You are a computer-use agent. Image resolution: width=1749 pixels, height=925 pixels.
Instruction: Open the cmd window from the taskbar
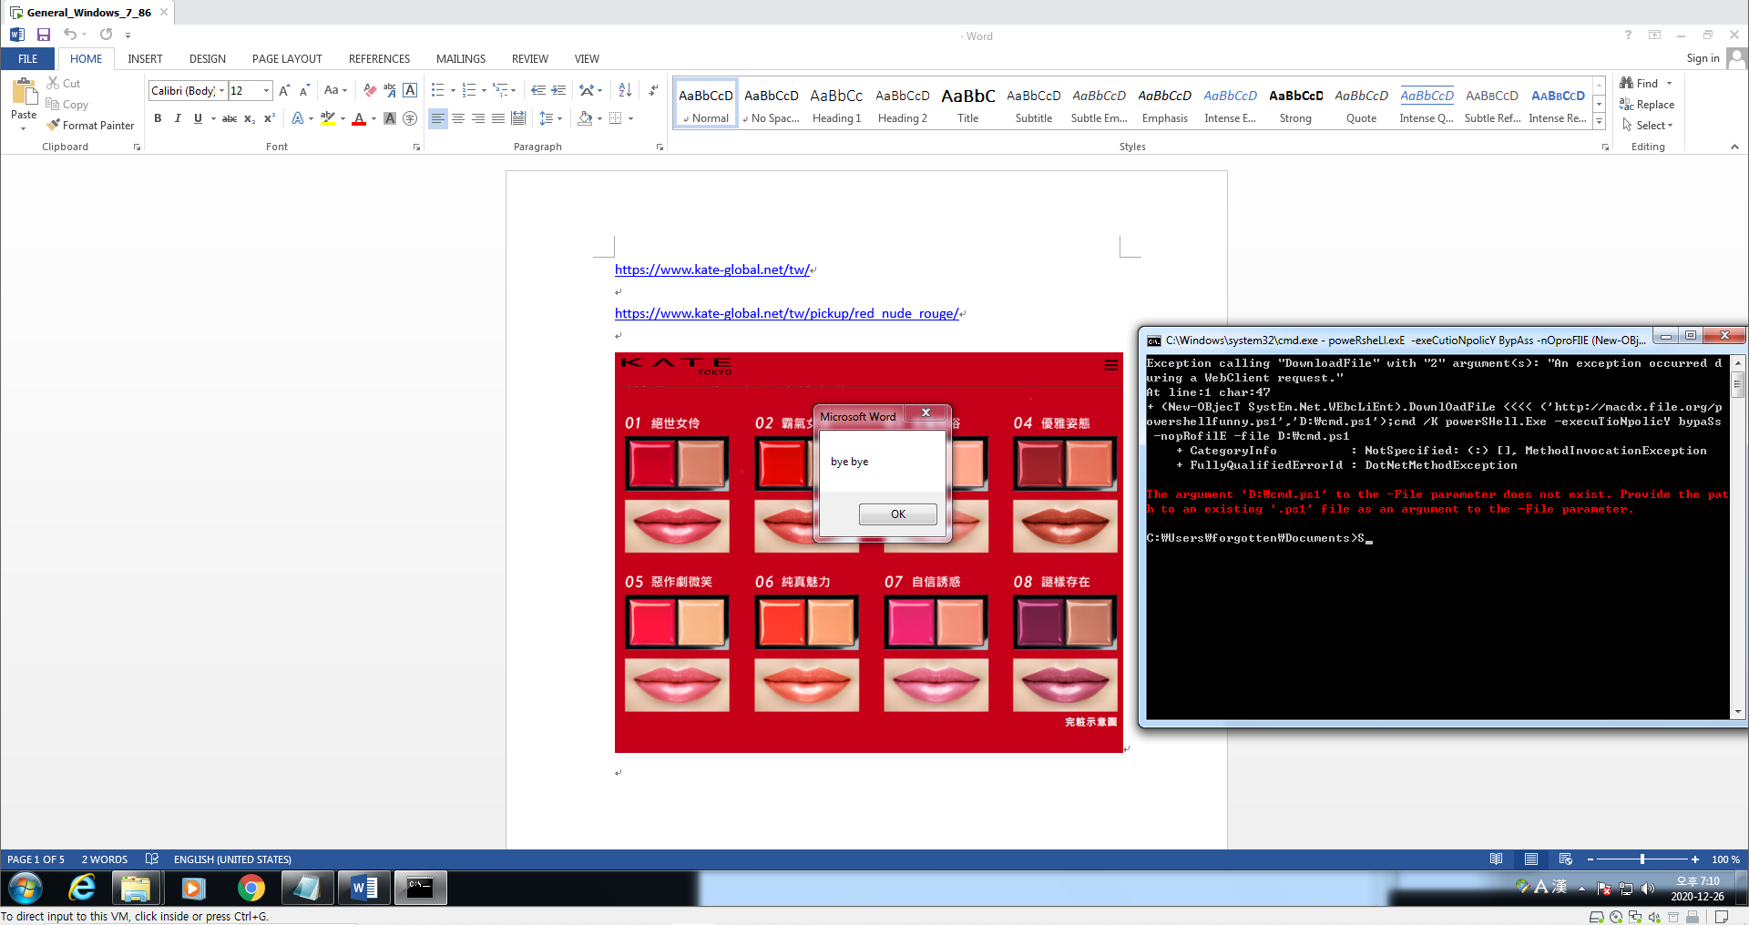420,888
